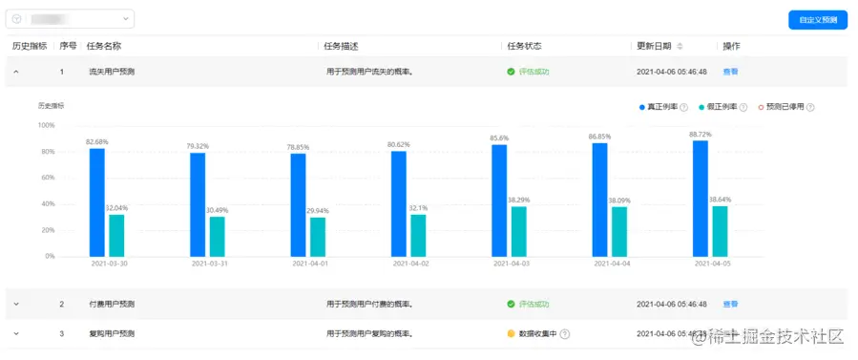This screenshot has width=858, height=360.
Task: Open 查看 link for 流失用户预测
Action: tap(730, 72)
